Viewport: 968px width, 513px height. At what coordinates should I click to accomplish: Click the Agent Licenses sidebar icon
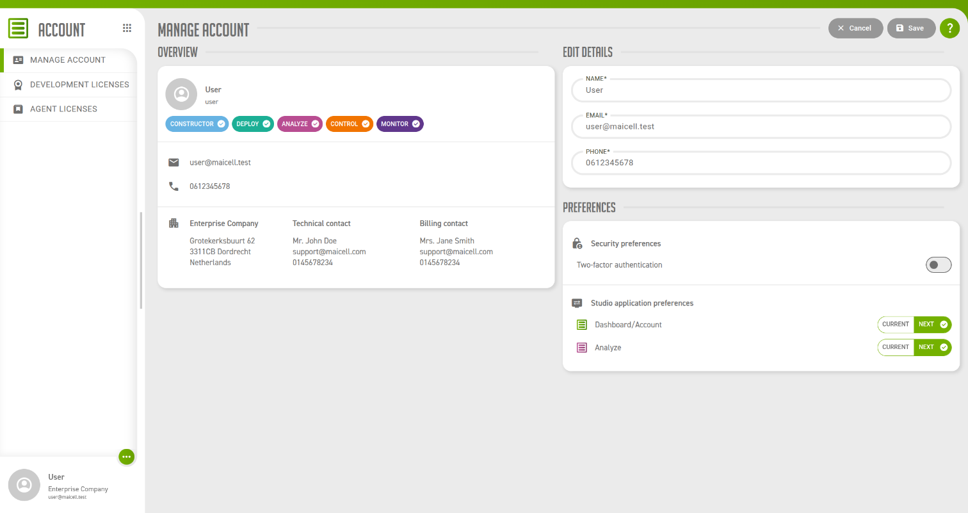(19, 109)
